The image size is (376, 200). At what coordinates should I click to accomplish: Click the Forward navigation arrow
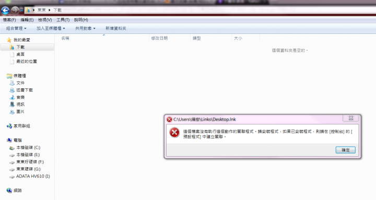15,10
